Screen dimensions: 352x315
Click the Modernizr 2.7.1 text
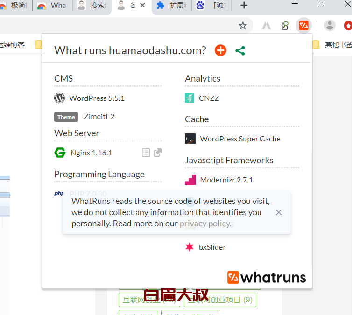pyautogui.click(x=226, y=180)
